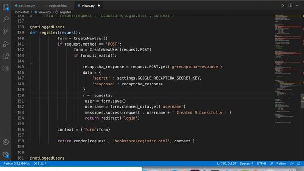This screenshot has width=304, height=171.
Task: Click the @notLoggedUsers decorator on line 161
Action: coord(47,158)
